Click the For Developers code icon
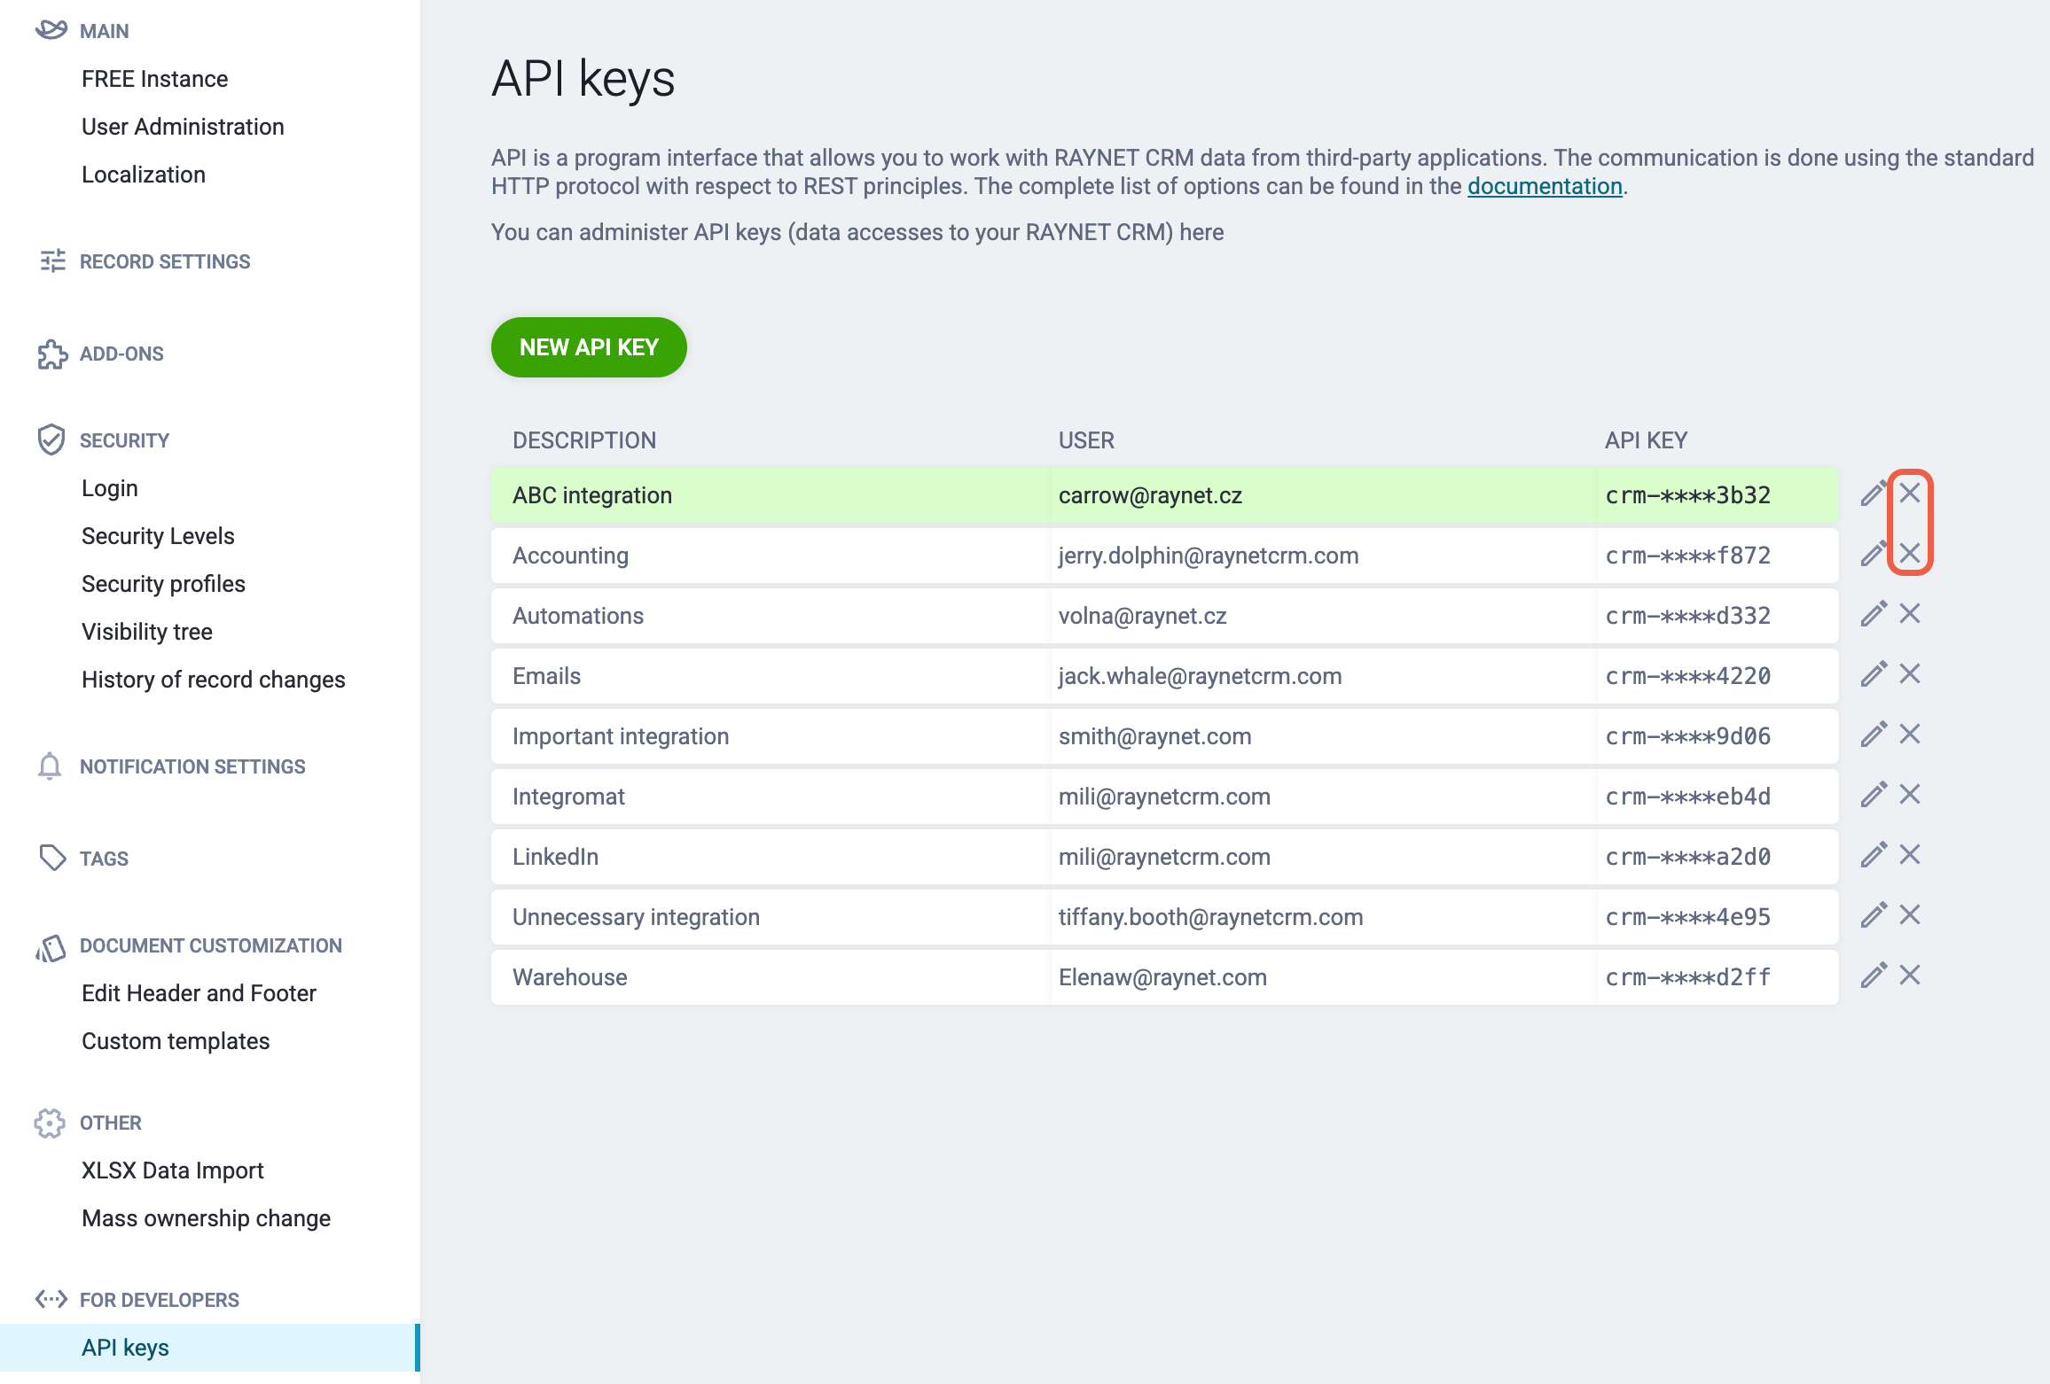 [51, 1299]
